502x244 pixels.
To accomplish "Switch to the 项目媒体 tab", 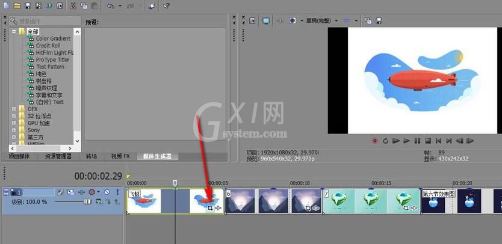I will 20,156.
